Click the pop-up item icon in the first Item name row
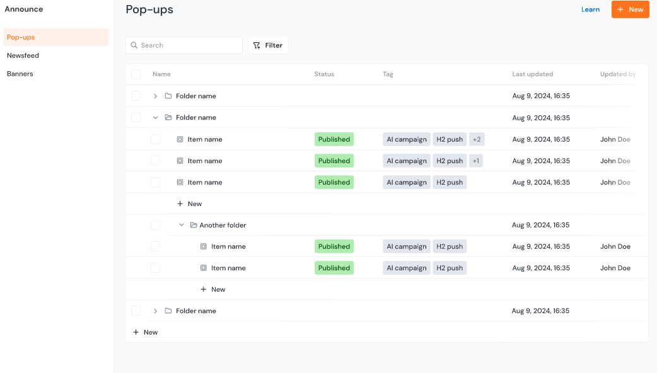The width and height of the screenshot is (657, 373). [180, 139]
